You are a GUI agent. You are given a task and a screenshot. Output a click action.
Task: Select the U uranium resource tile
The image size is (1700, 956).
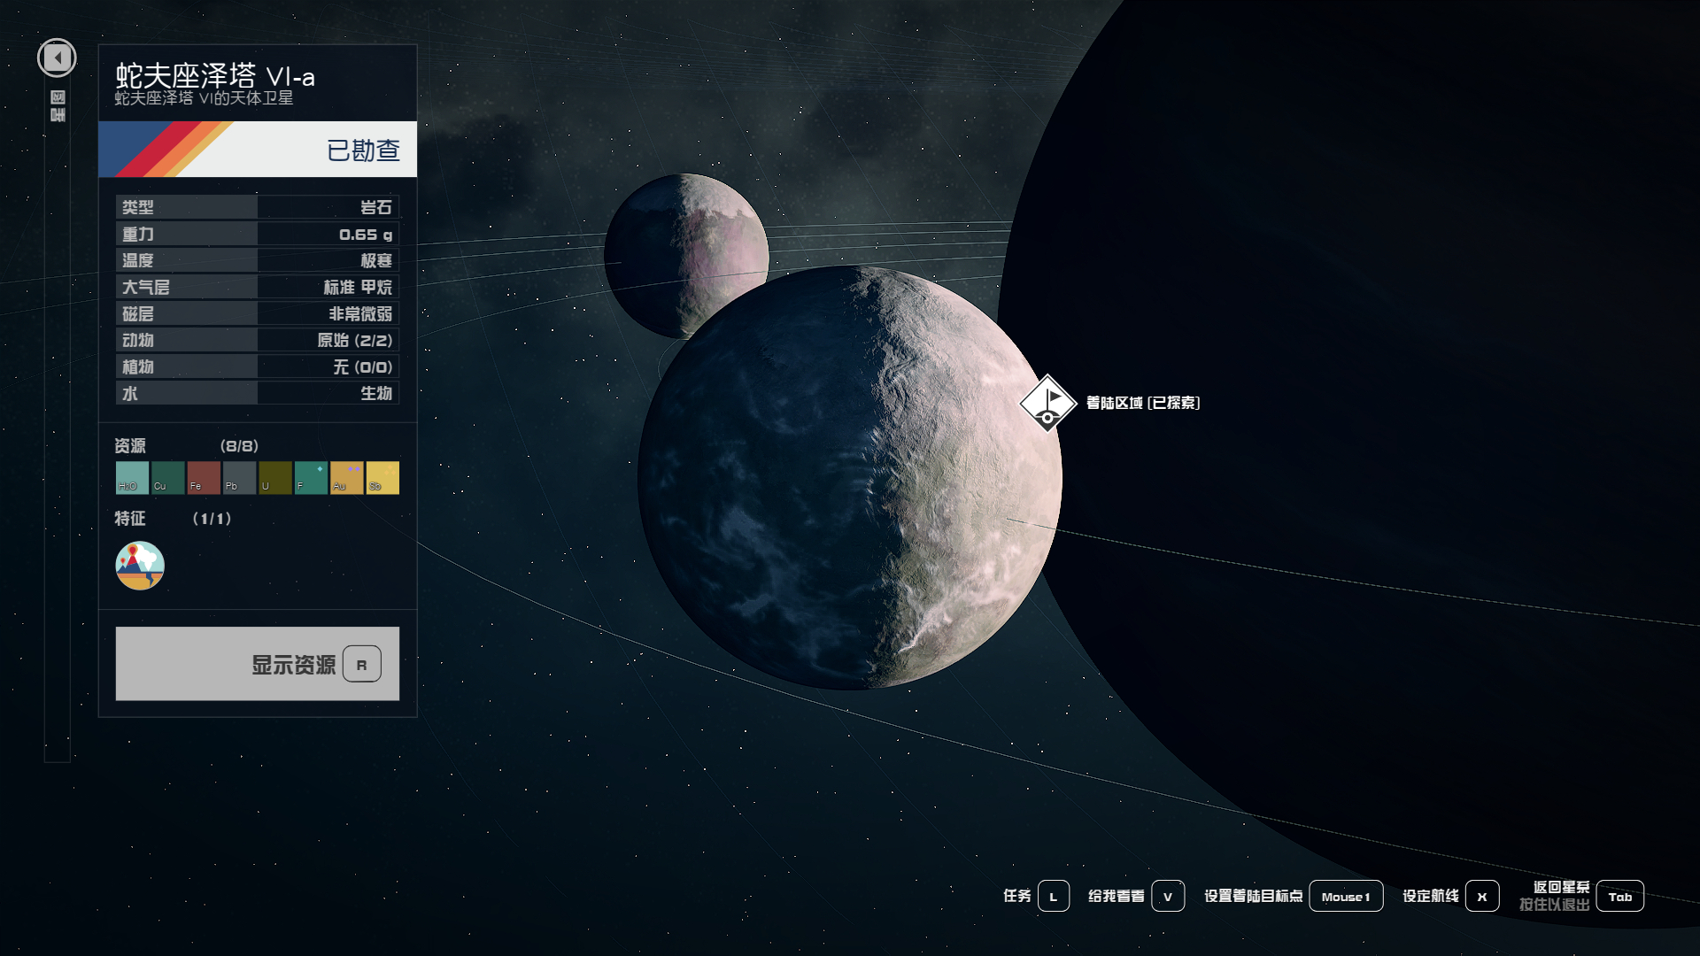point(275,478)
